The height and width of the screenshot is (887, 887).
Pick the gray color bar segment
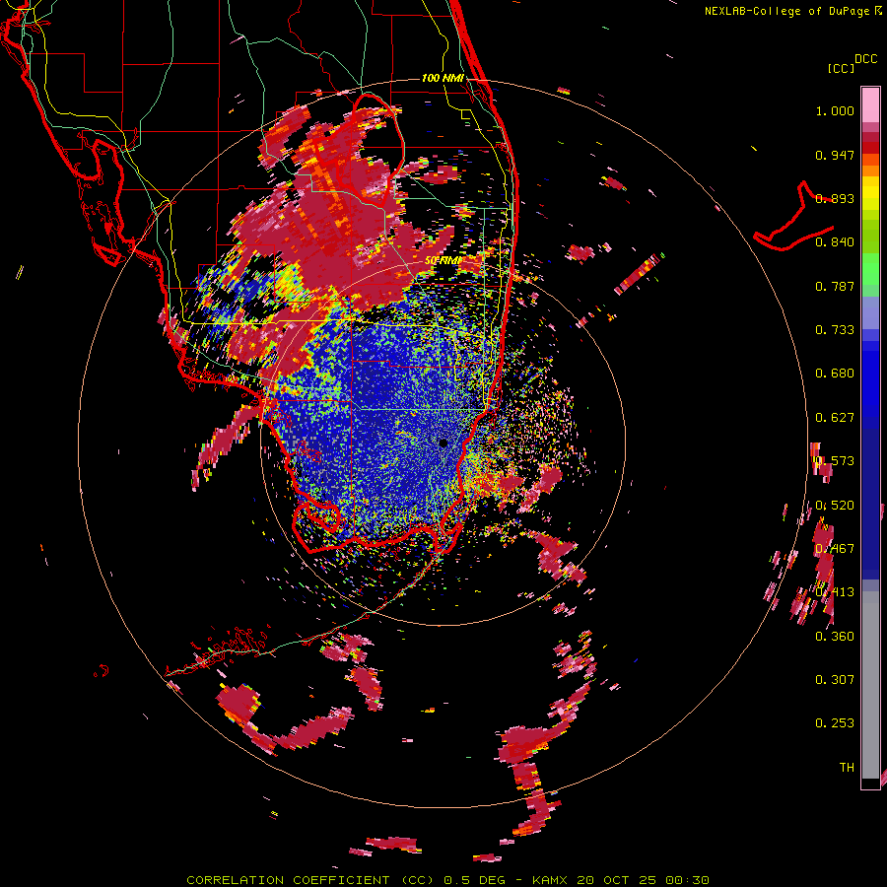870,685
